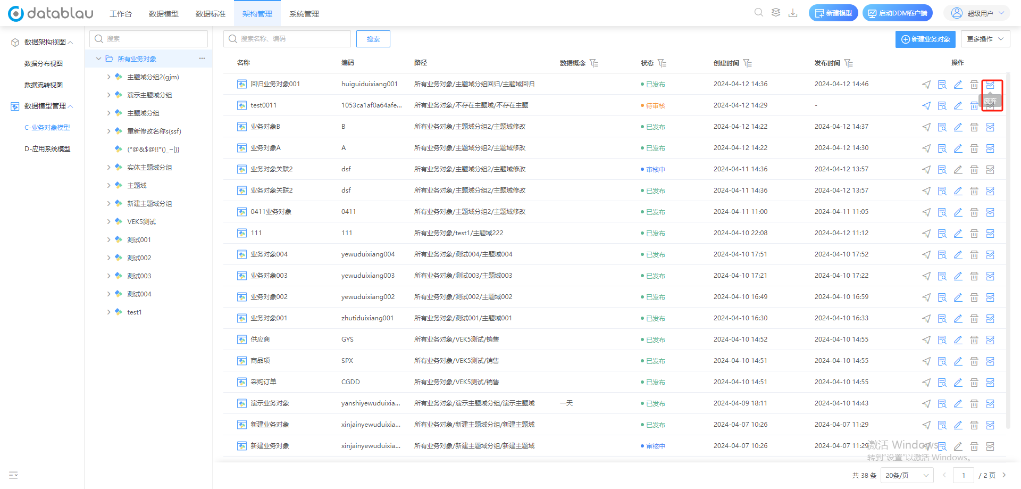Click the page number input box

964,475
